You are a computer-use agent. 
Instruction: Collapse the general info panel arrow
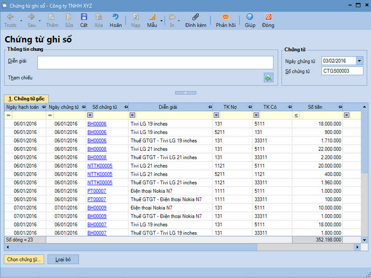coord(185,93)
